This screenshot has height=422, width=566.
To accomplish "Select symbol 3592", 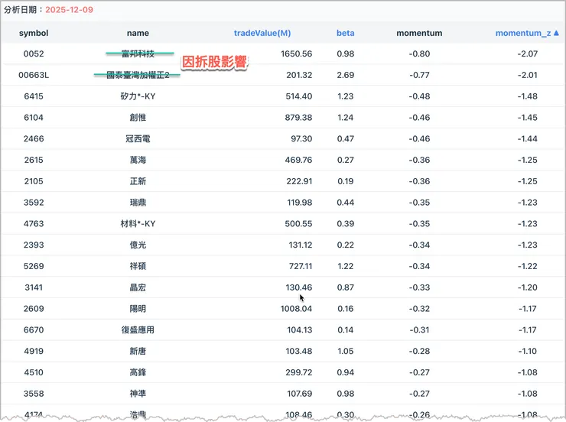I will (34, 203).
